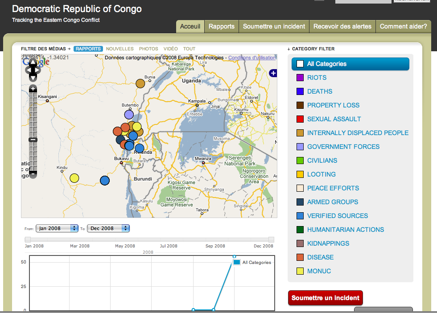This screenshot has height=313, width=437.
Task: Filter by INTERNALLY DISPLACED PEOPLE
Action: (358, 133)
